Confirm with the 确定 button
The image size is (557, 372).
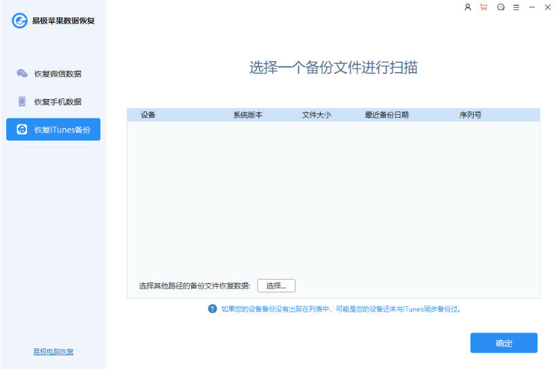pyautogui.click(x=504, y=343)
